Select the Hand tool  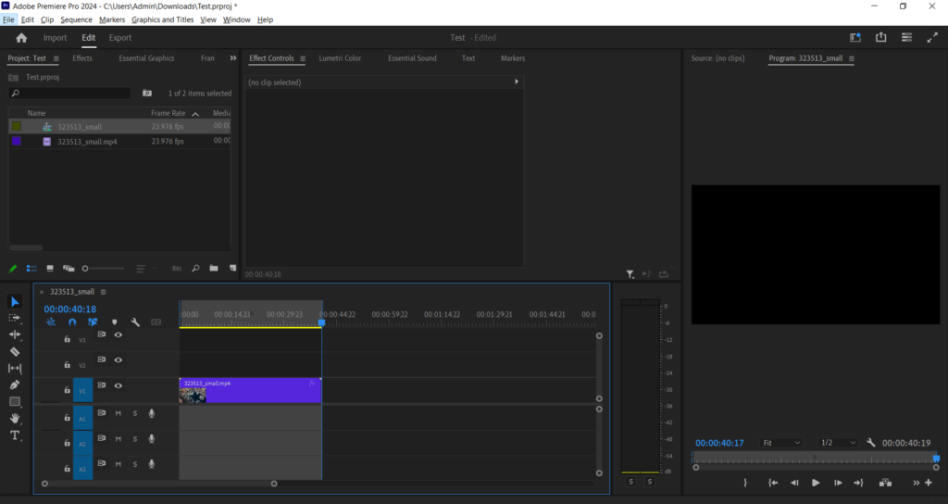point(15,419)
